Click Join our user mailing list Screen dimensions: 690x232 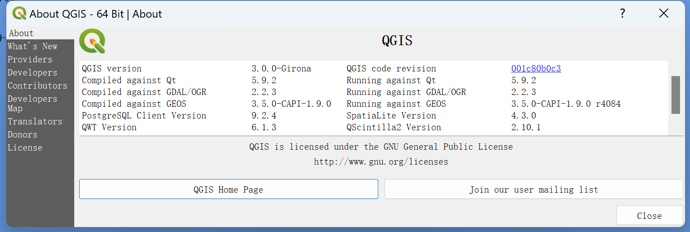point(533,189)
